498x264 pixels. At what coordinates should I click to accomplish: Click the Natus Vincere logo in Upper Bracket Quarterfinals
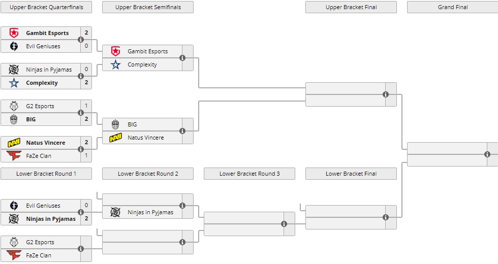(14, 143)
